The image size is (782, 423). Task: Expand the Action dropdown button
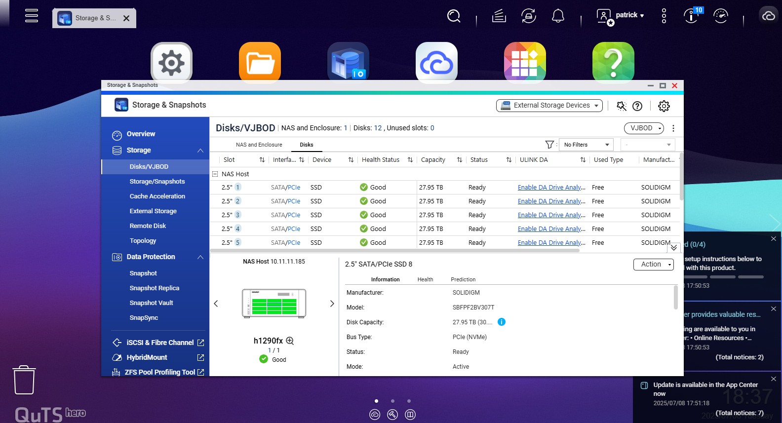tap(654, 265)
